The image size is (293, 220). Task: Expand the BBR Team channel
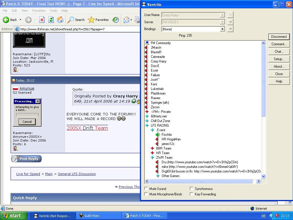(153, 148)
